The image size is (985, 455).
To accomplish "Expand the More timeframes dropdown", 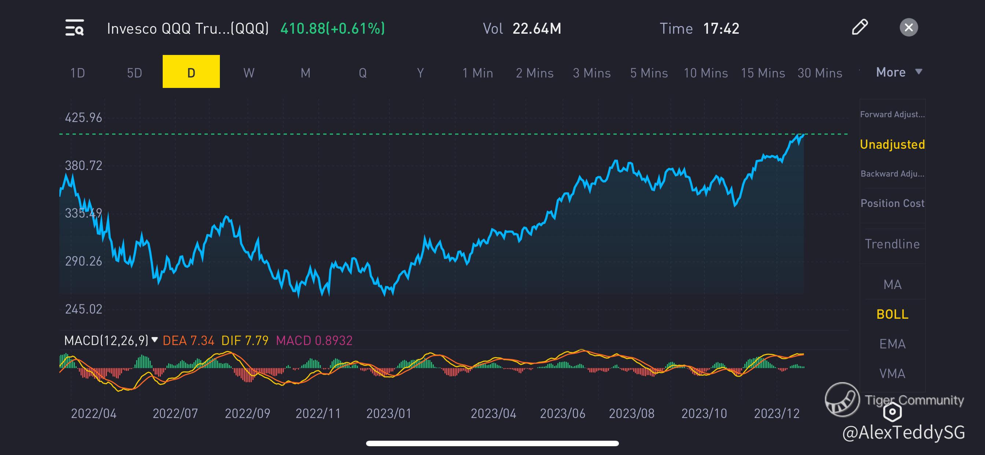I will (899, 72).
